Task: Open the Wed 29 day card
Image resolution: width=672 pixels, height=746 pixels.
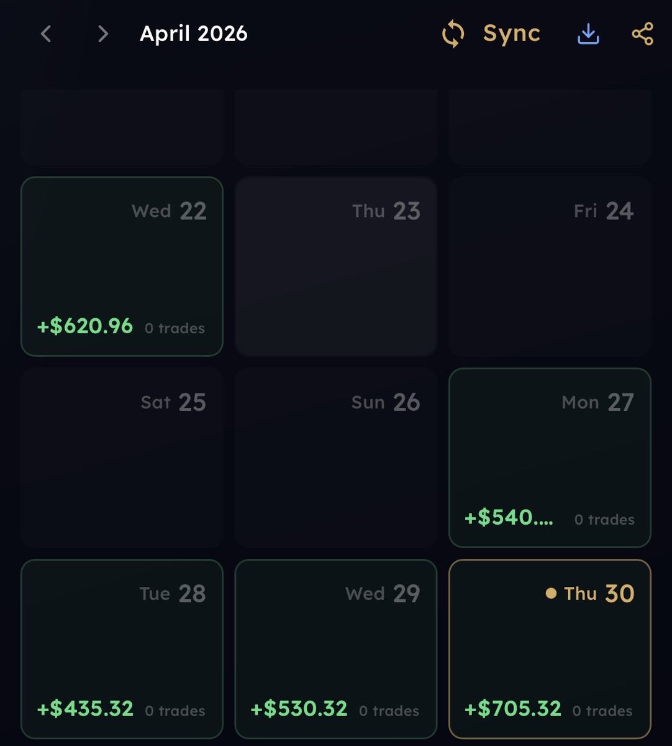Action: (x=336, y=649)
